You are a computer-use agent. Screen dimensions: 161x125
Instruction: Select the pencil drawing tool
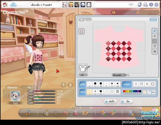point(155,31)
